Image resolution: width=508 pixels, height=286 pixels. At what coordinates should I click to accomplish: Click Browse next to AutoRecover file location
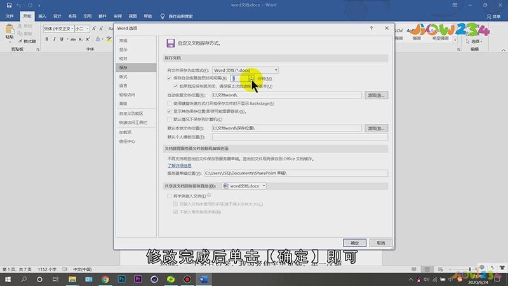pyautogui.click(x=376, y=95)
